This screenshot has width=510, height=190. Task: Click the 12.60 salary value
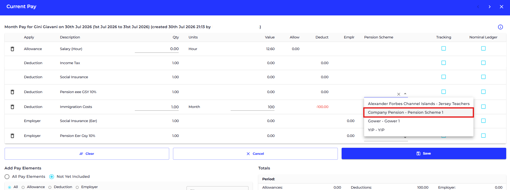pyautogui.click(x=270, y=49)
